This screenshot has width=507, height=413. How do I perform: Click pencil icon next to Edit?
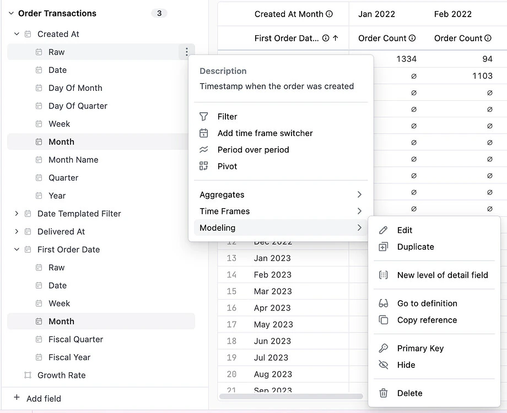tap(383, 230)
